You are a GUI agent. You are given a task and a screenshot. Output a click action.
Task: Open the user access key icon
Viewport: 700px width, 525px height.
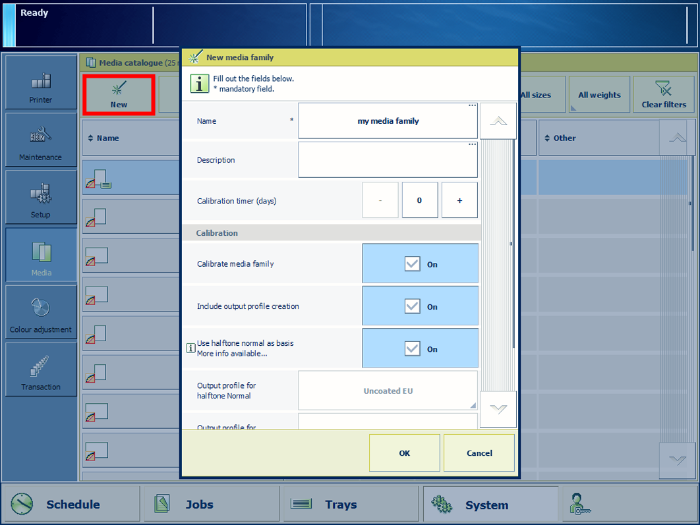(x=580, y=504)
